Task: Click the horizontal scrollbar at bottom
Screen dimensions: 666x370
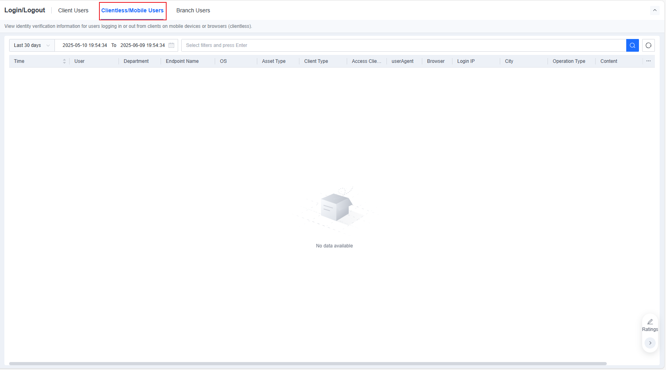Action: click(x=308, y=364)
